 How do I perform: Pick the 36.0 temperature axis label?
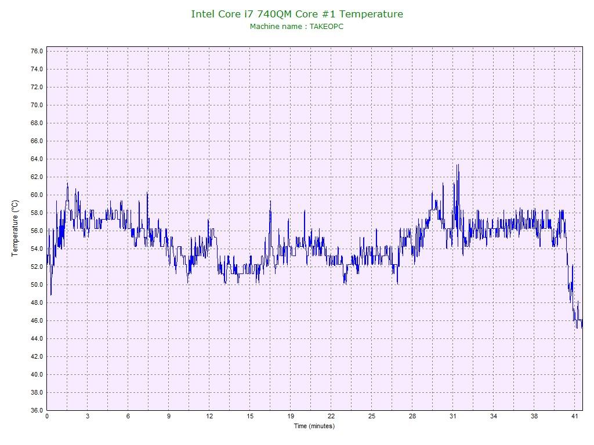click(x=37, y=411)
